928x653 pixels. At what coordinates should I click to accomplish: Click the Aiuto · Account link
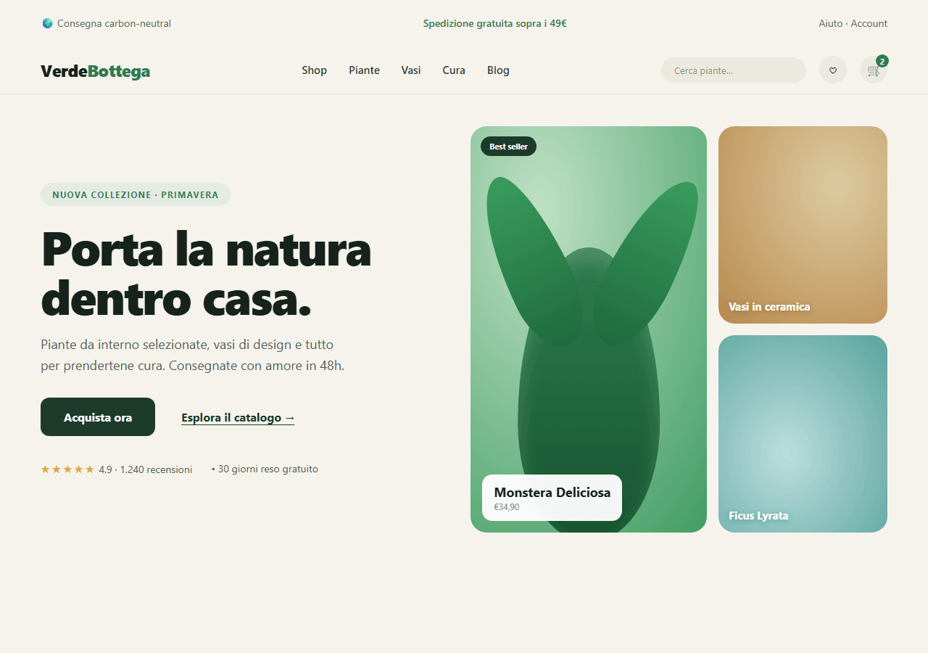click(x=853, y=23)
